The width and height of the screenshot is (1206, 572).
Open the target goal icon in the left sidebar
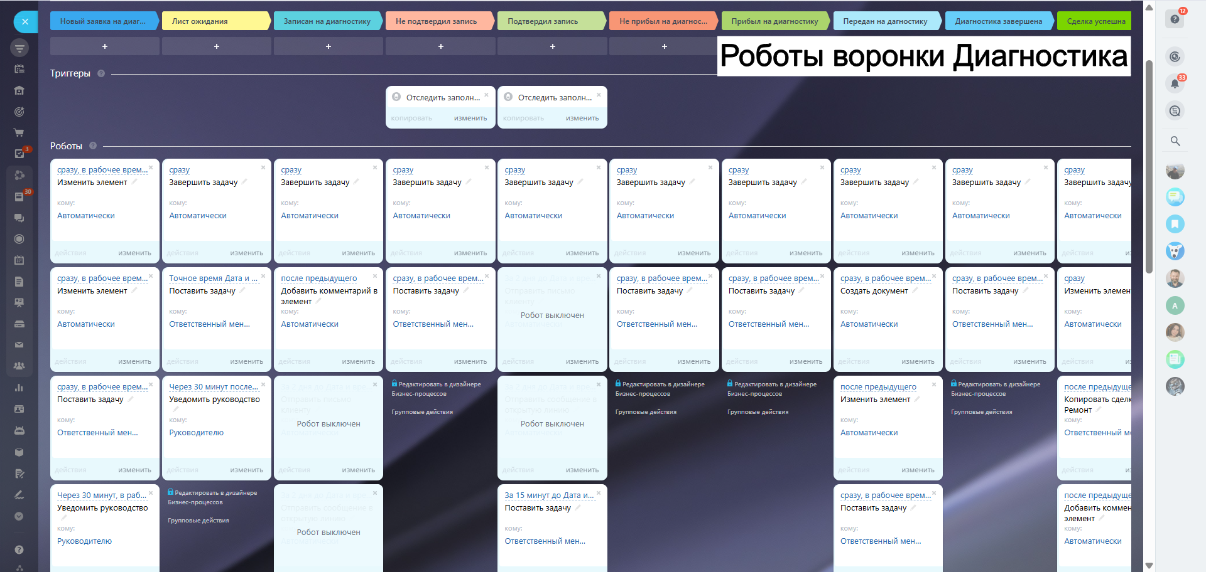pyautogui.click(x=19, y=112)
